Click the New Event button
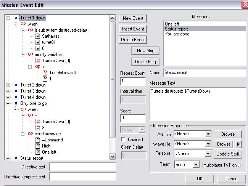248x186 pixels. [x=133, y=18]
